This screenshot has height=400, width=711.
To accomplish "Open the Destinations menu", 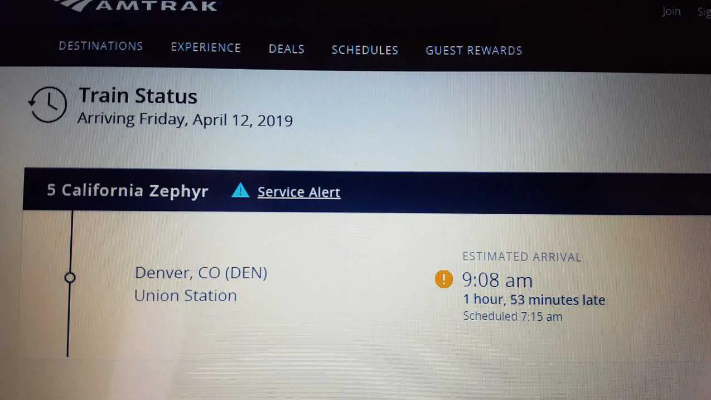I will pos(100,47).
